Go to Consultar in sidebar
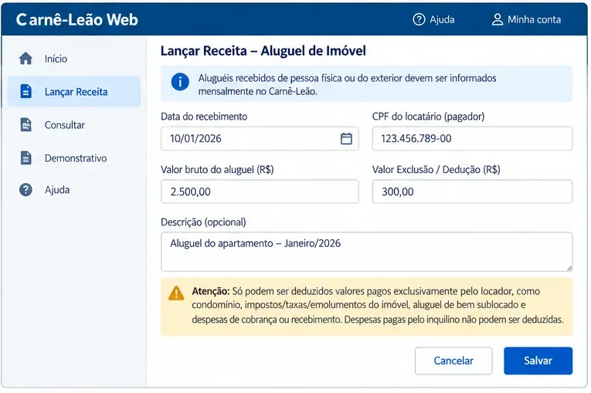This screenshot has width=591, height=393. [74, 125]
